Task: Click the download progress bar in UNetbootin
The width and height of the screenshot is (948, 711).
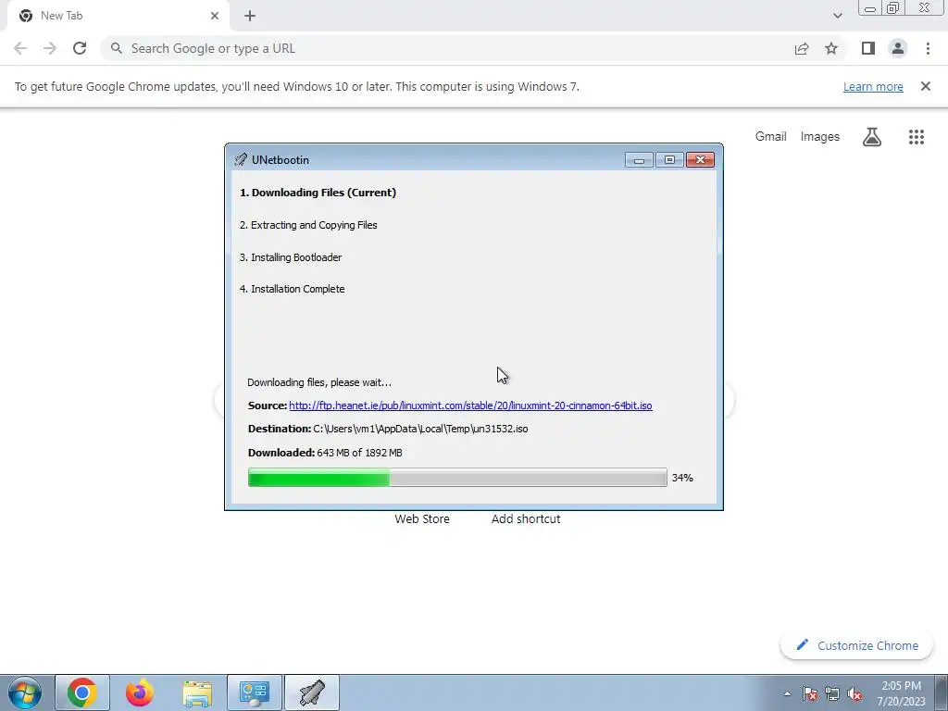Action: coord(457,478)
